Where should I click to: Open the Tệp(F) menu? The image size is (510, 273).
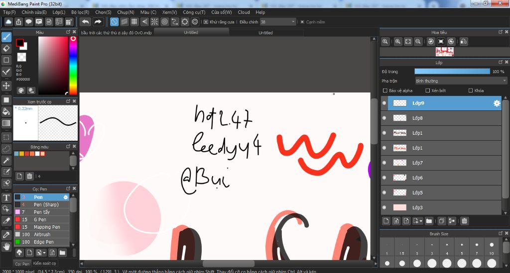tap(9, 12)
